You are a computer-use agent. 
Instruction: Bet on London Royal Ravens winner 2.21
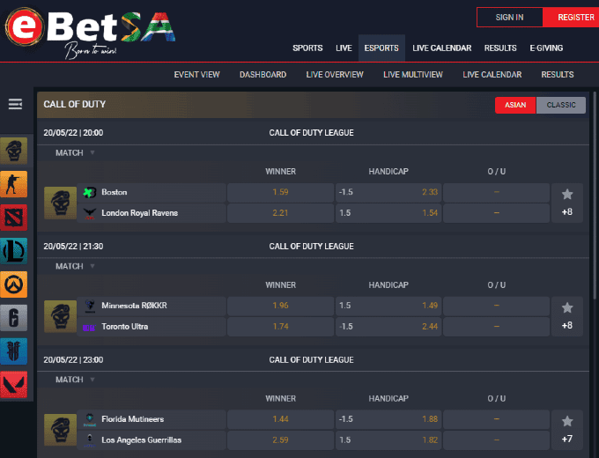(x=280, y=213)
